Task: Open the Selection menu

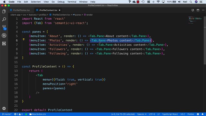Action: pos(36,2)
